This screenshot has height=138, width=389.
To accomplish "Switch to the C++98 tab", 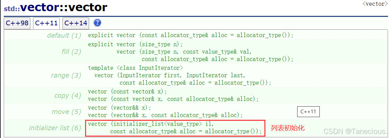I will [x=17, y=23].
